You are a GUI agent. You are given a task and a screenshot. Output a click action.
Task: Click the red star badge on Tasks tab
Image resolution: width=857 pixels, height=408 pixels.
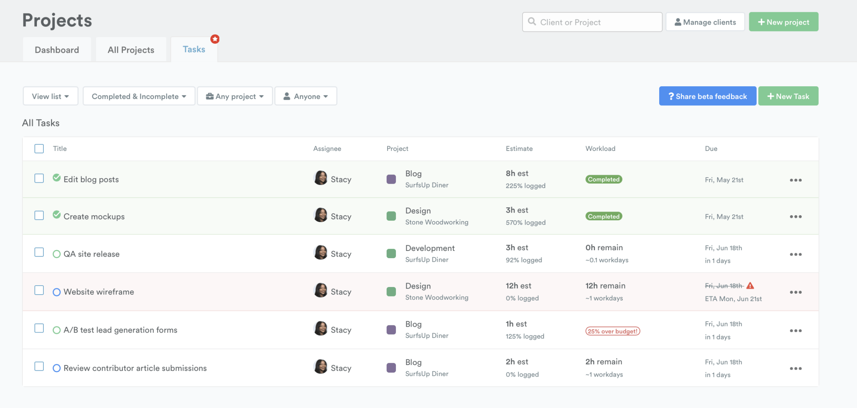pos(215,39)
